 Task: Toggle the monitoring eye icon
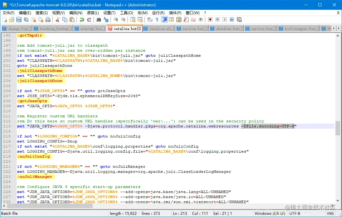click(x=201, y=20)
